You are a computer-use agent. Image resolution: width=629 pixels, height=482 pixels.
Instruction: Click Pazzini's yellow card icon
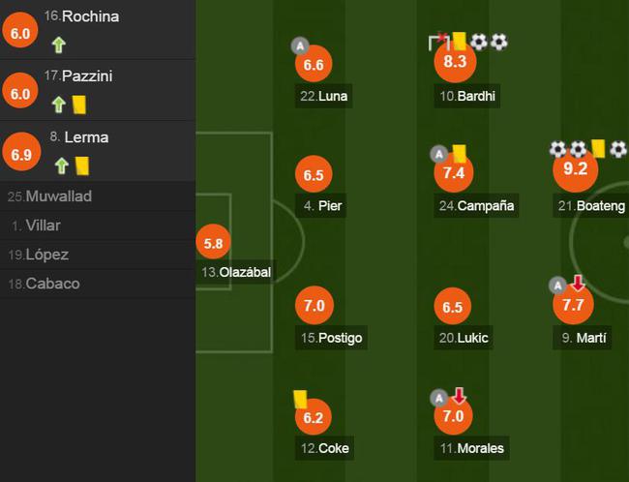[79, 105]
